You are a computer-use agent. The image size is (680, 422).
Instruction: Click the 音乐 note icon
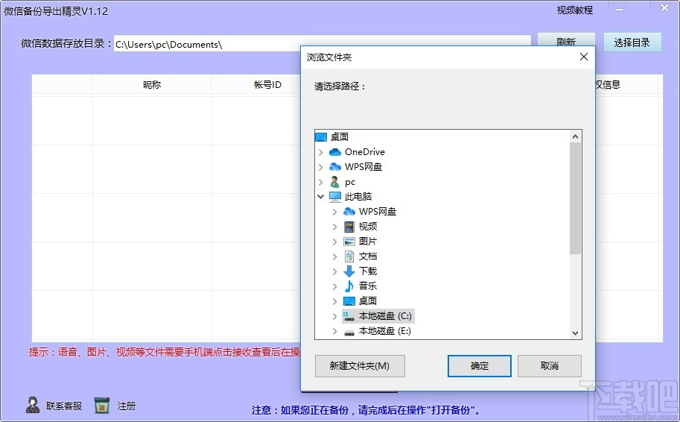pos(349,286)
